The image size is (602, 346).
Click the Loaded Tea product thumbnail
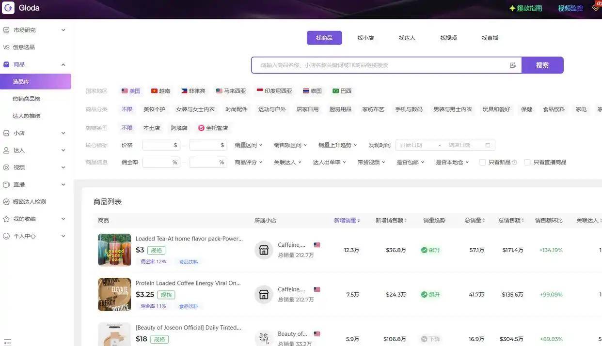(x=114, y=250)
